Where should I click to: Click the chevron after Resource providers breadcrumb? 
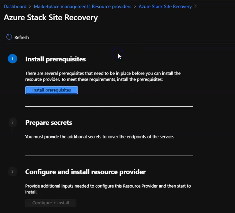point(135,6)
